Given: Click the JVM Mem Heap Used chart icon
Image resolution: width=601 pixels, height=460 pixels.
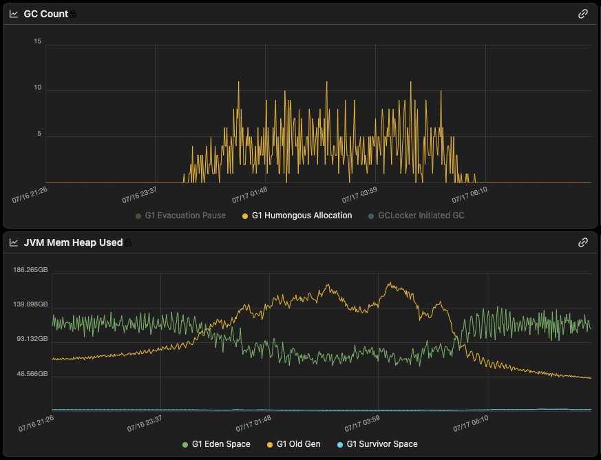Looking at the screenshot, I should tap(14, 242).
